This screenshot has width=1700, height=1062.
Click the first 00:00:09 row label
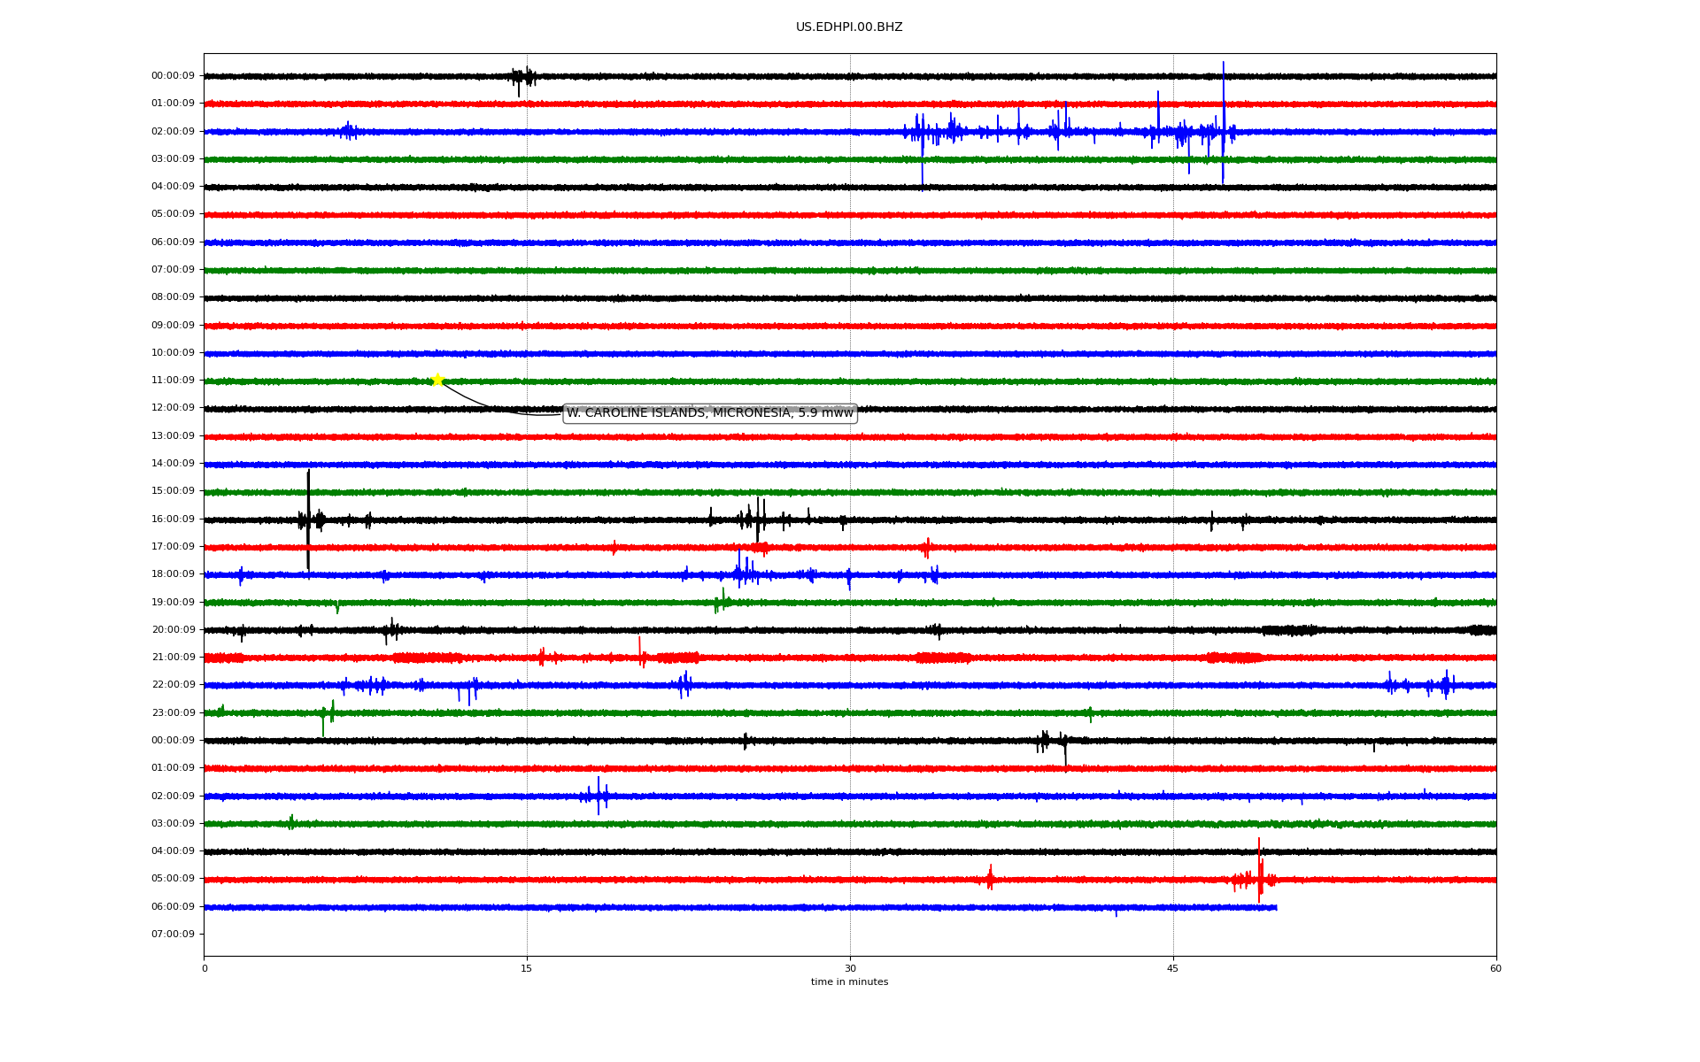click(173, 76)
